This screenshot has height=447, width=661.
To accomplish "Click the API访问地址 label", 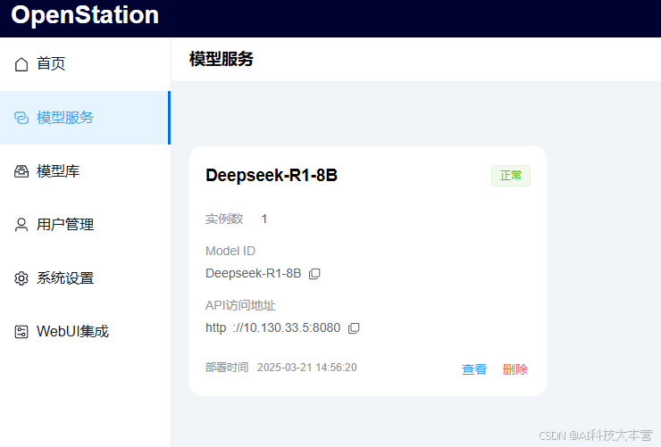I will pyautogui.click(x=240, y=305).
